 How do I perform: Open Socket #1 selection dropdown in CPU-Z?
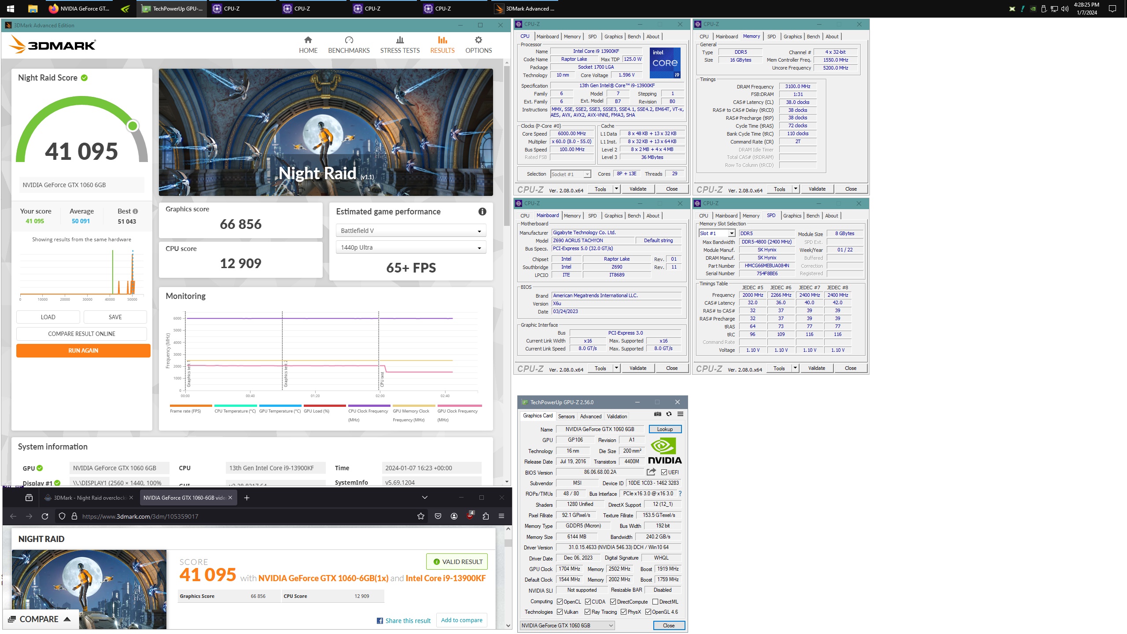pos(571,174)
